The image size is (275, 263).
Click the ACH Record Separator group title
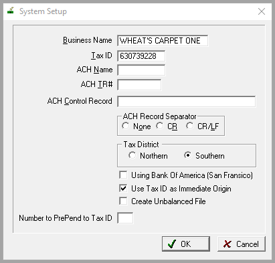(x=159, y=116)
